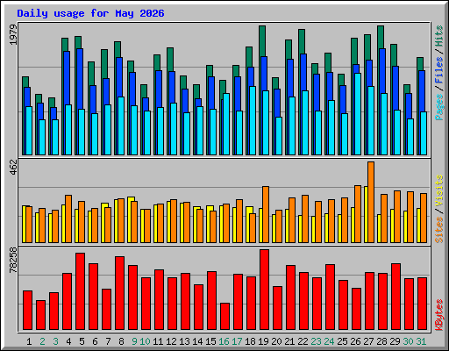Select day label 27 on the axis
449x351 pixels.
click(368, 341)
